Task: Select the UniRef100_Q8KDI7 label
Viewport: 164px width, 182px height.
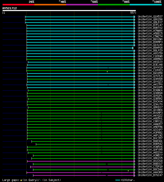Action: click(x=150, y=107)
